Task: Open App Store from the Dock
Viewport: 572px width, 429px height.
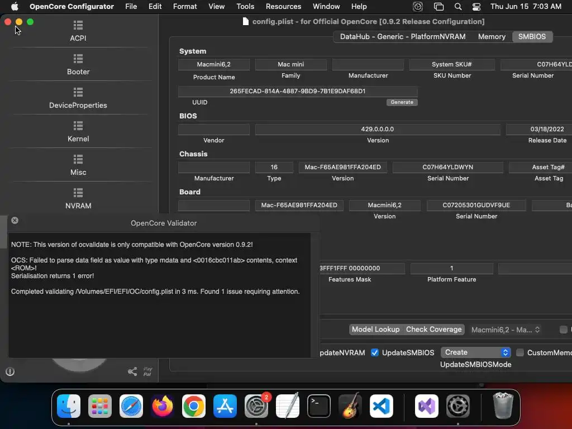Action: [225, 406]
